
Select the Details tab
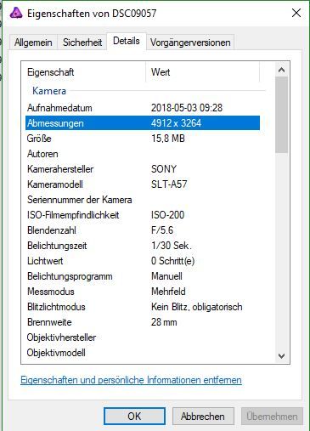pos(127,41)
